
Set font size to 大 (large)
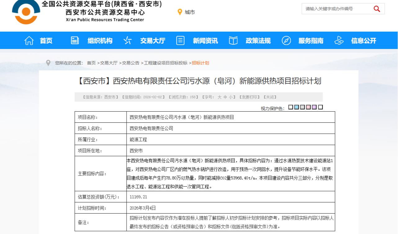[219, 97]
